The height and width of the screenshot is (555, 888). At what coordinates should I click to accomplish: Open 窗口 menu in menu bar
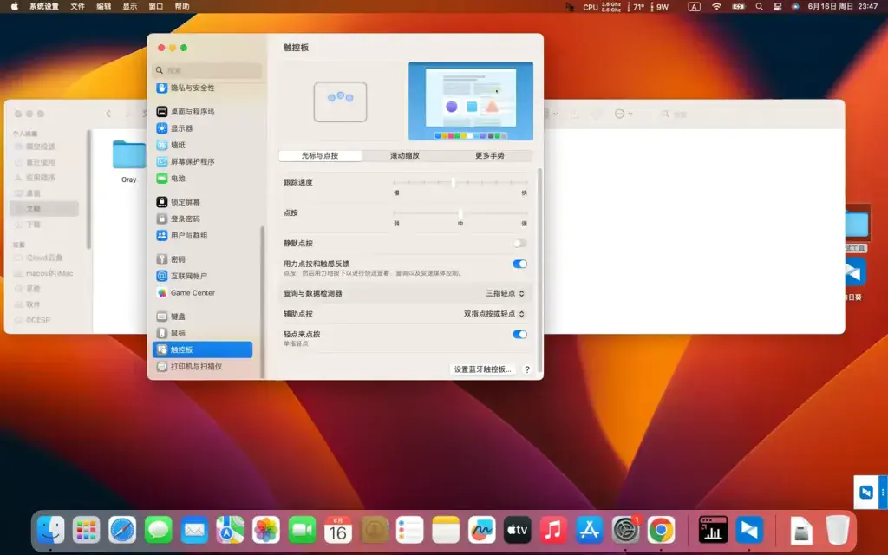click(x=156, y=6)
